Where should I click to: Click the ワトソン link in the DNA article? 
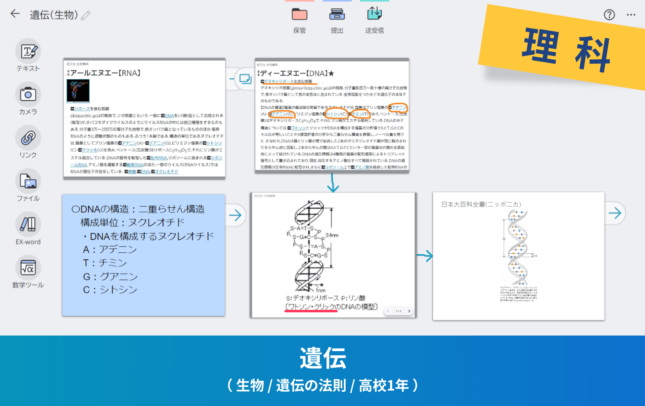pos(298,128)
